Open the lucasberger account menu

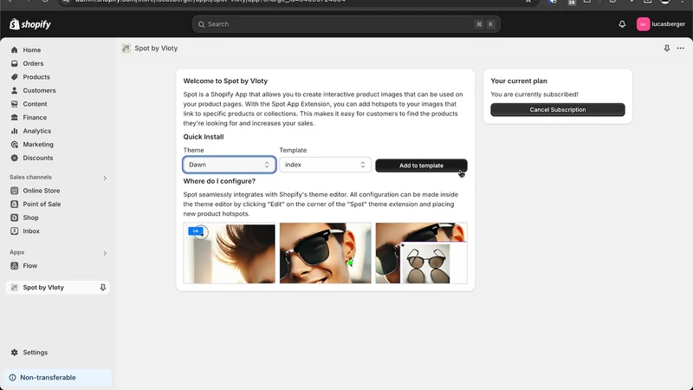pos(661,24)
